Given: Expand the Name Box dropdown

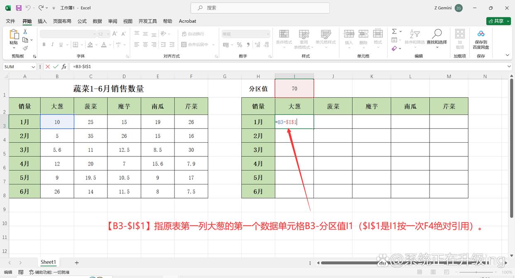Looking at the screenshot, I should (x=33, y=67).
